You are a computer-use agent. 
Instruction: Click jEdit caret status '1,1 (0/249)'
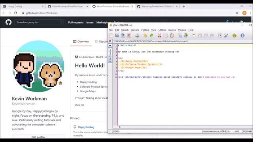(x=114, y=131)
